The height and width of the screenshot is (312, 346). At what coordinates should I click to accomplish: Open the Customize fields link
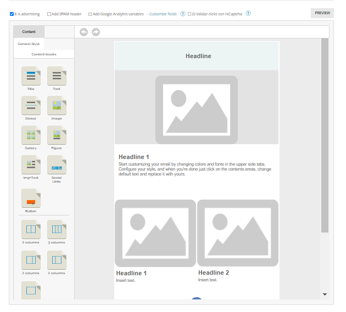pos(163,14)
